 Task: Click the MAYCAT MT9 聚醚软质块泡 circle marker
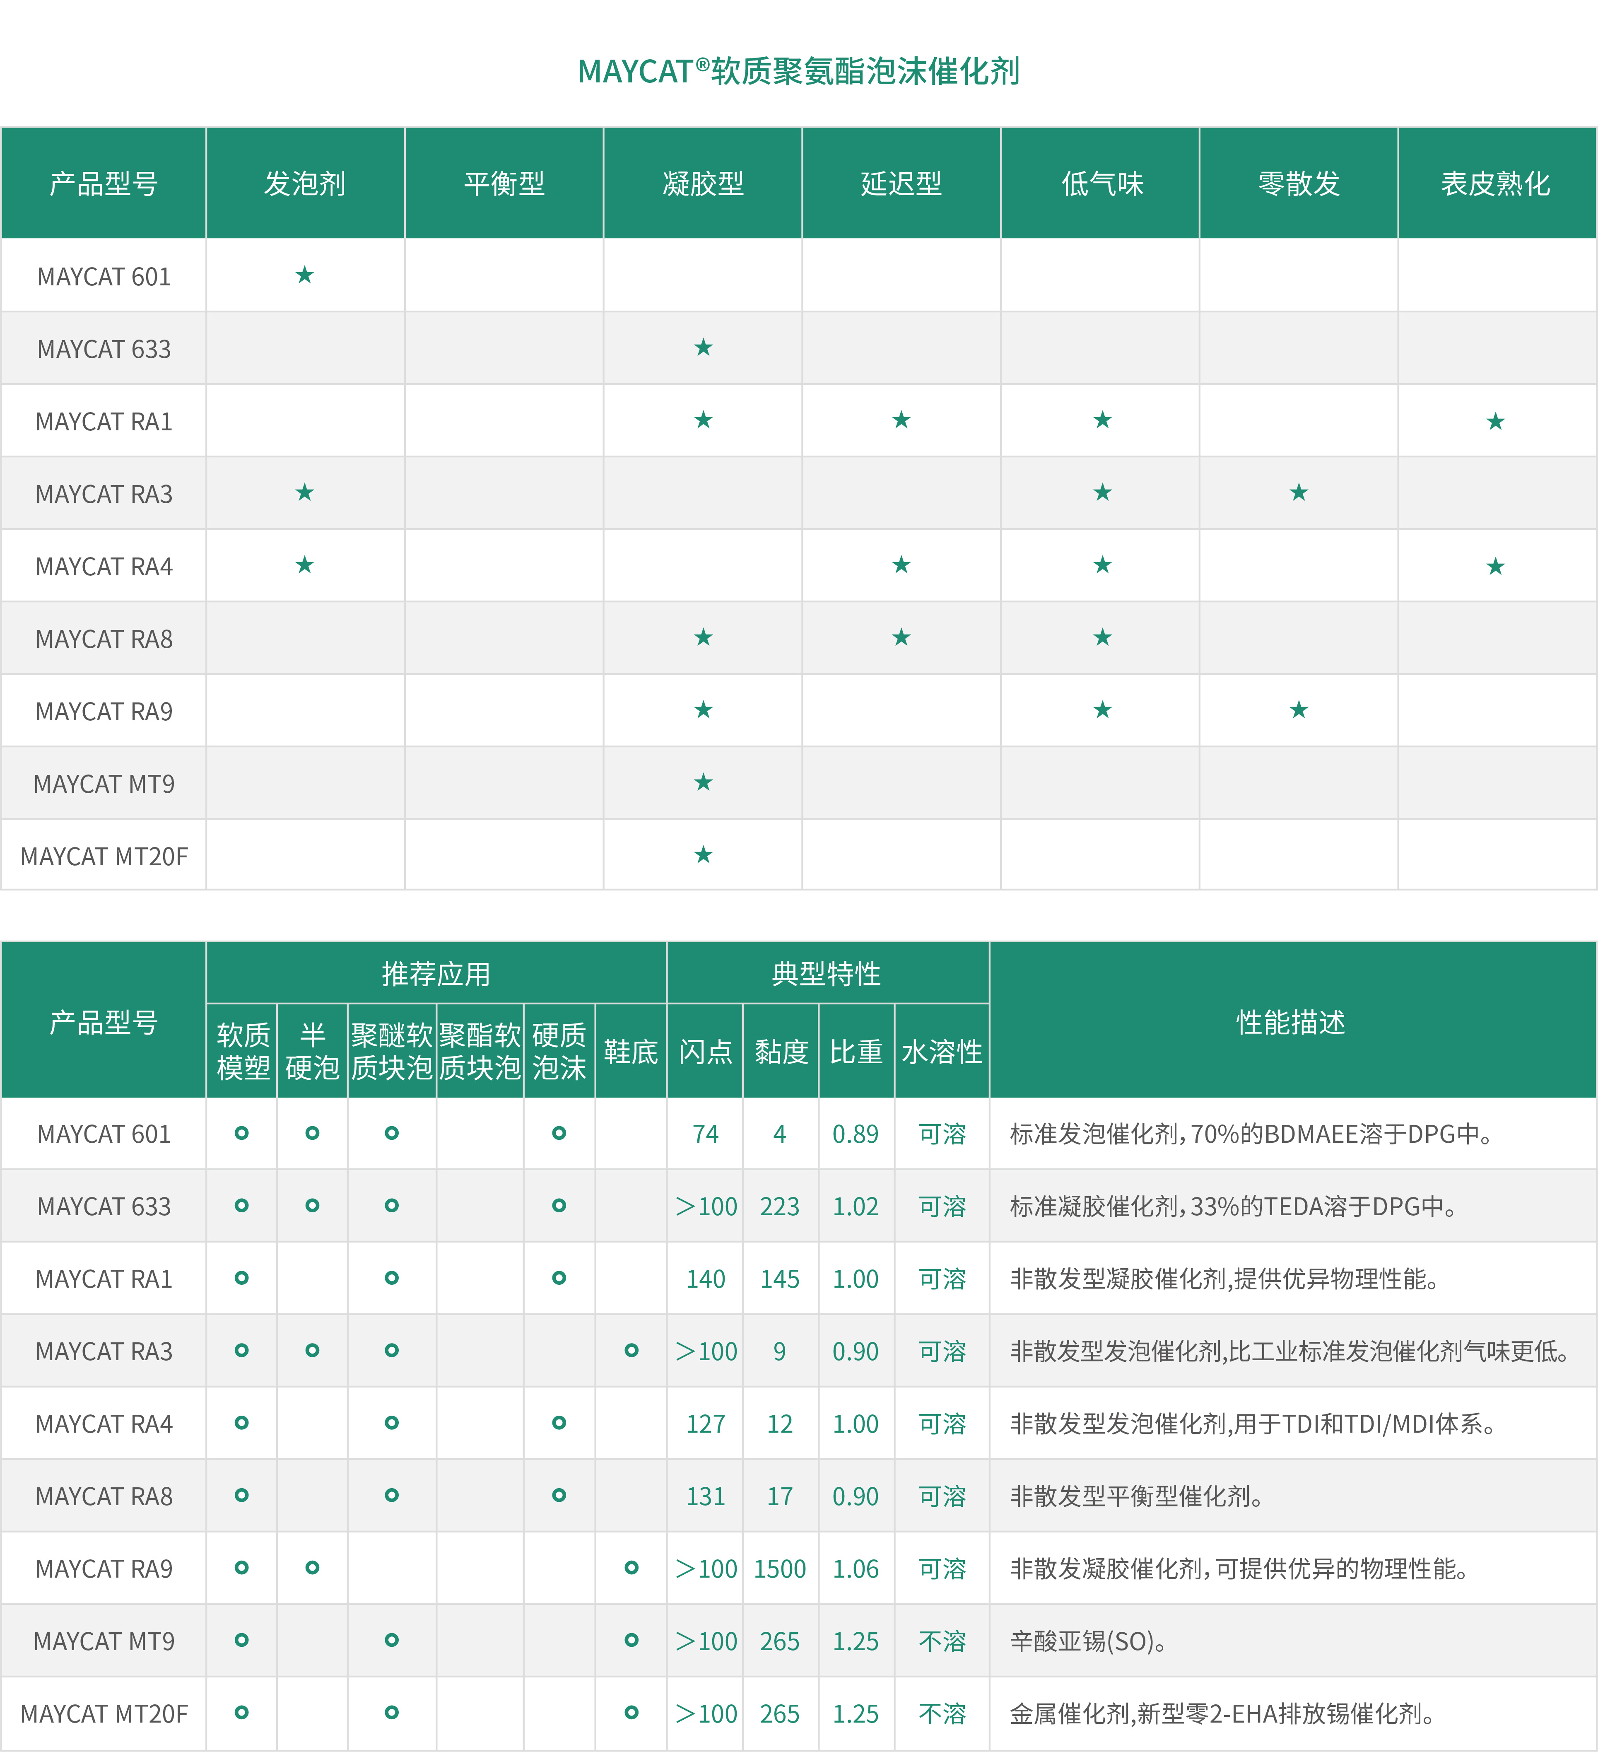tap(392, 1640)
